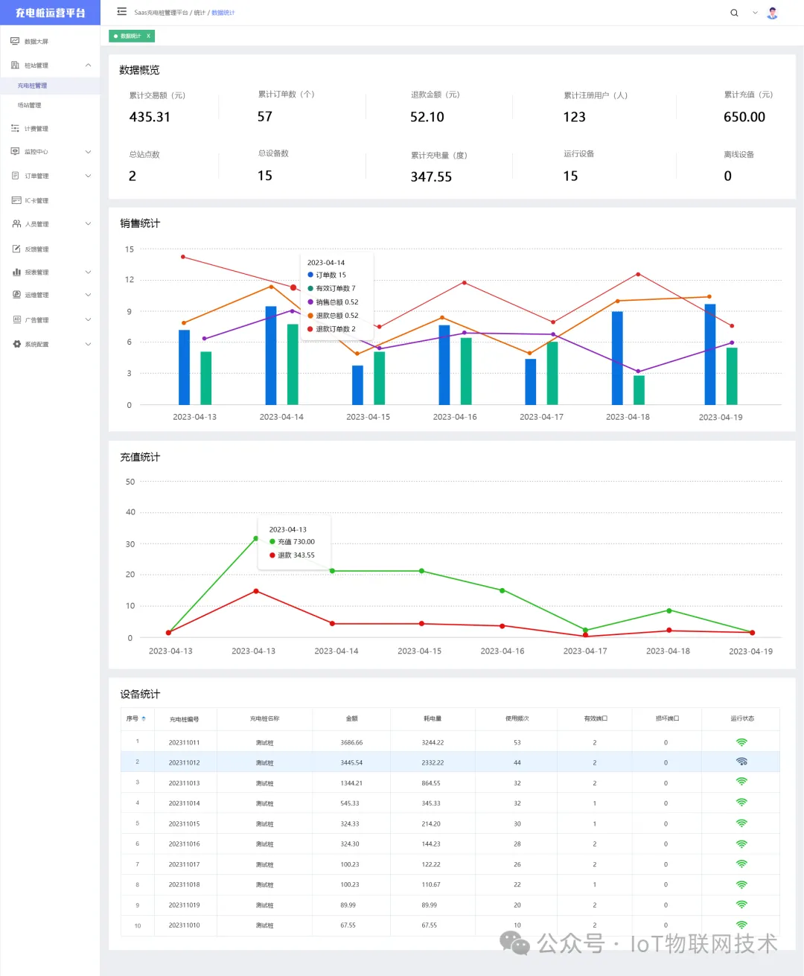This screenshot has width=804, height=976.
Task: Expand the 系统配置 menu chevron
Action: (88, 344)
